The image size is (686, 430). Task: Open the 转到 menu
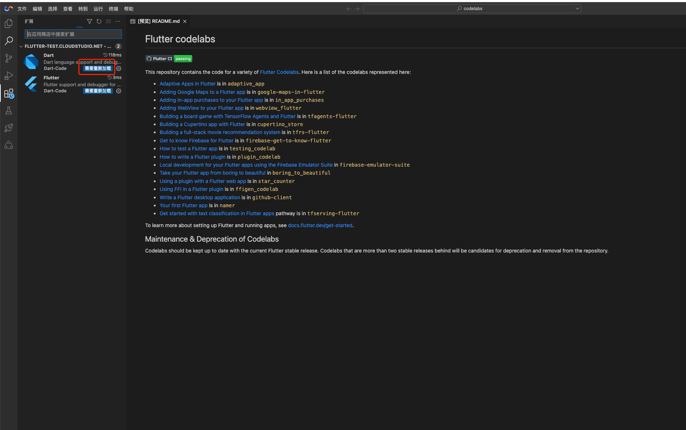[83, 9]
